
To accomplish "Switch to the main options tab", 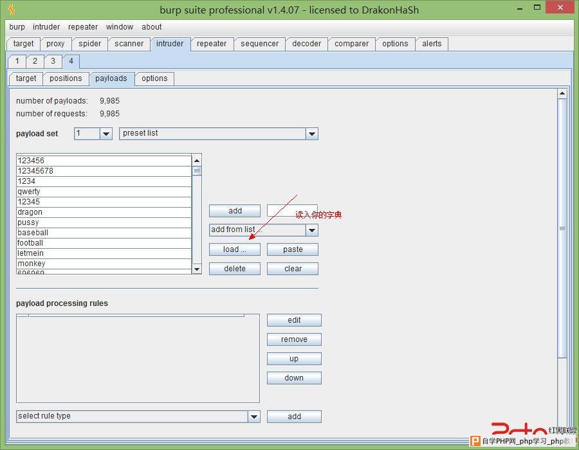I will click(x=395, y=44).
